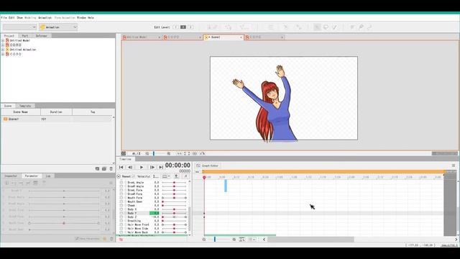Open the Animation workspace mode dropdown
Image resolution: width=460 pixels, height=259 pixels.
(x=58, y=27)
